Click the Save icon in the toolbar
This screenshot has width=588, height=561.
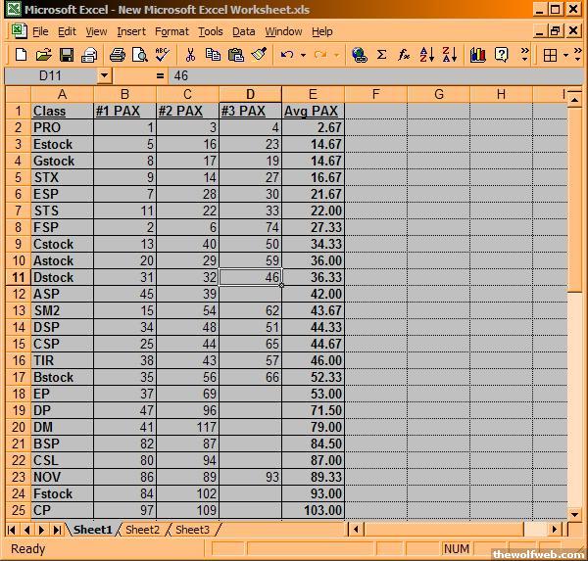(68, 55)
